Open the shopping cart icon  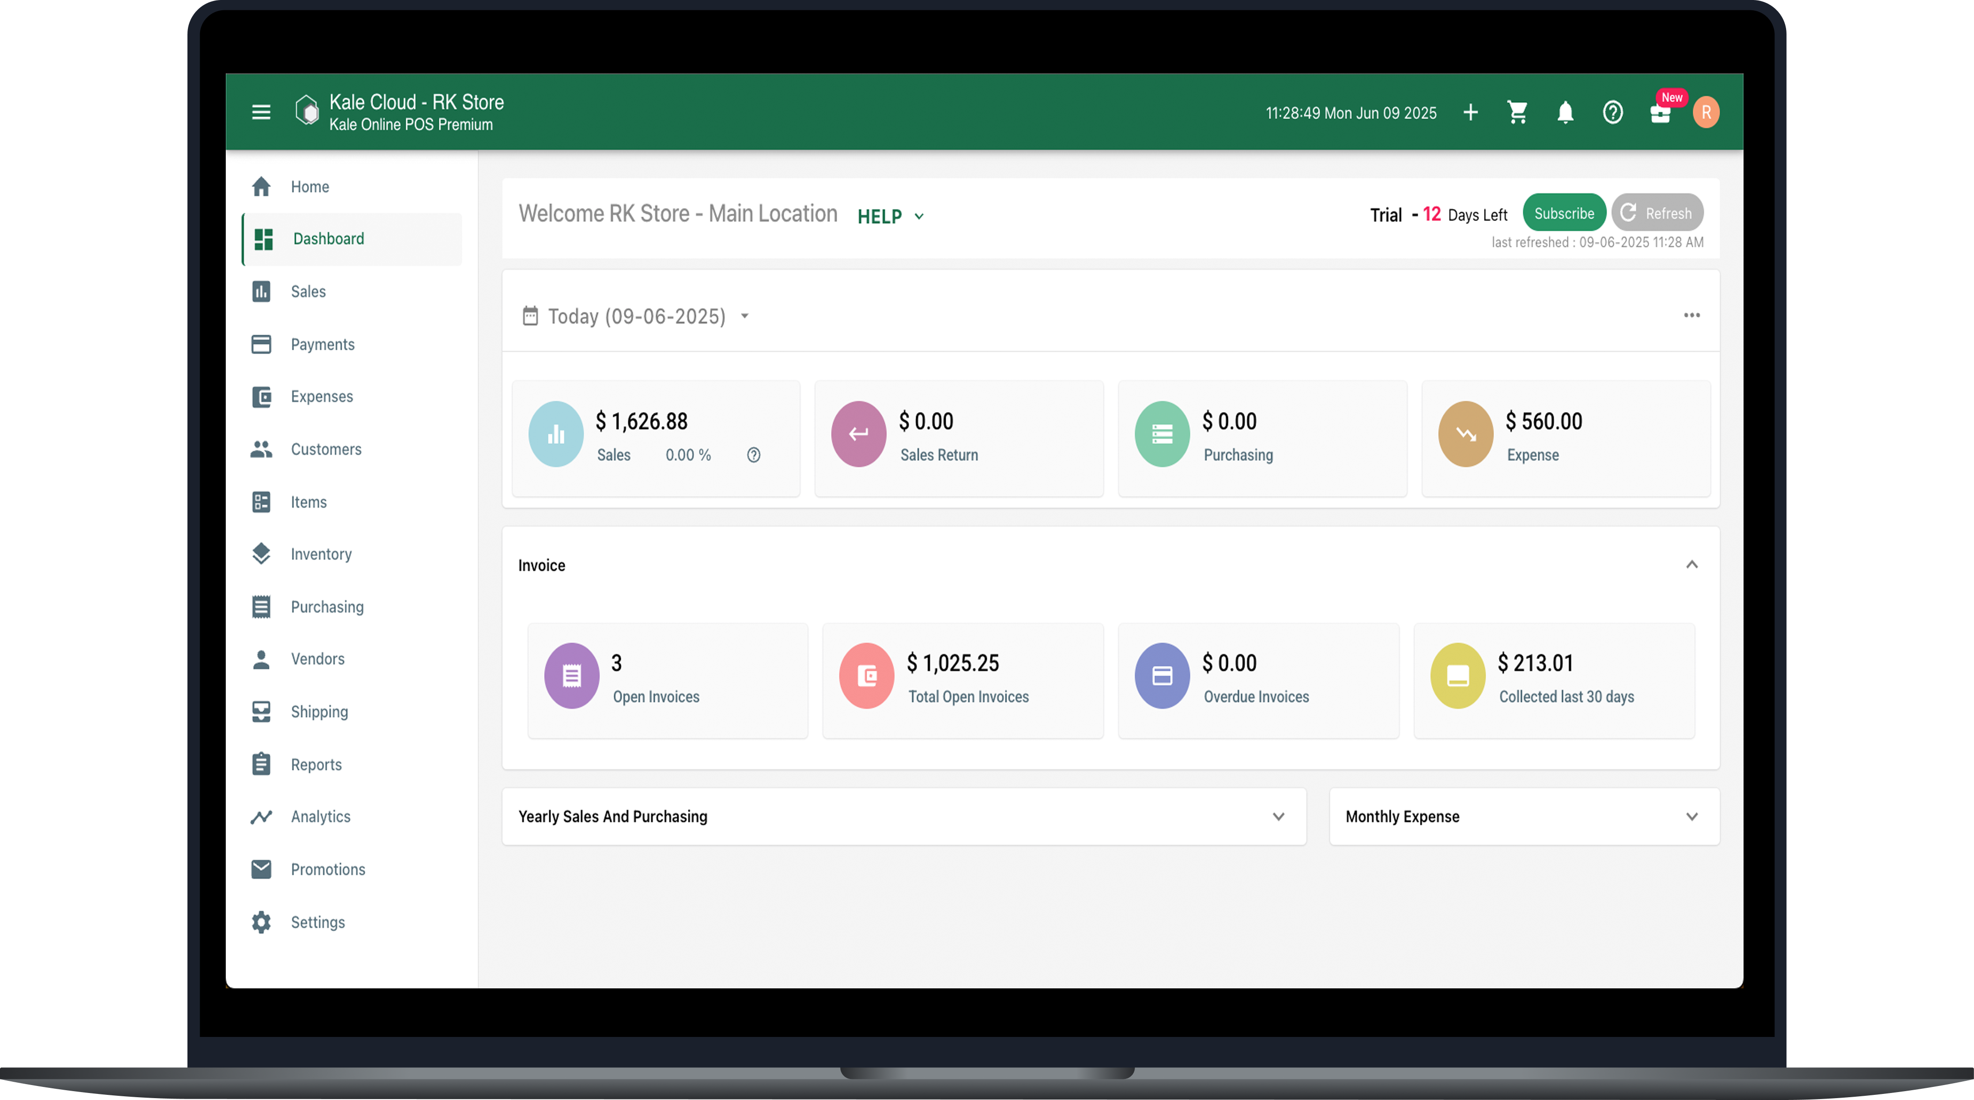coord(1517,113)
